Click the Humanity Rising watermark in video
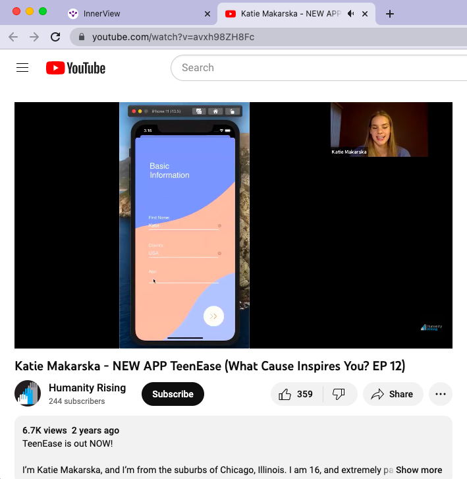The height and width of the screenshot is (479, 467). [431, 327]
